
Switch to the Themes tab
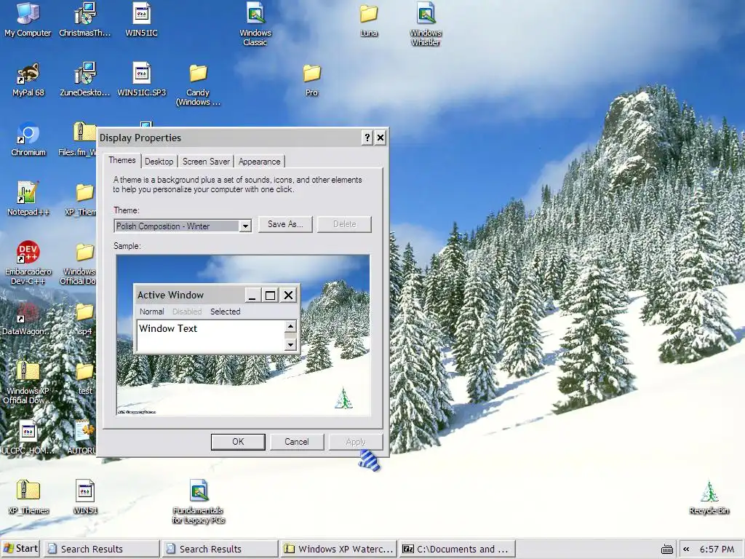(x=122, y=160)
